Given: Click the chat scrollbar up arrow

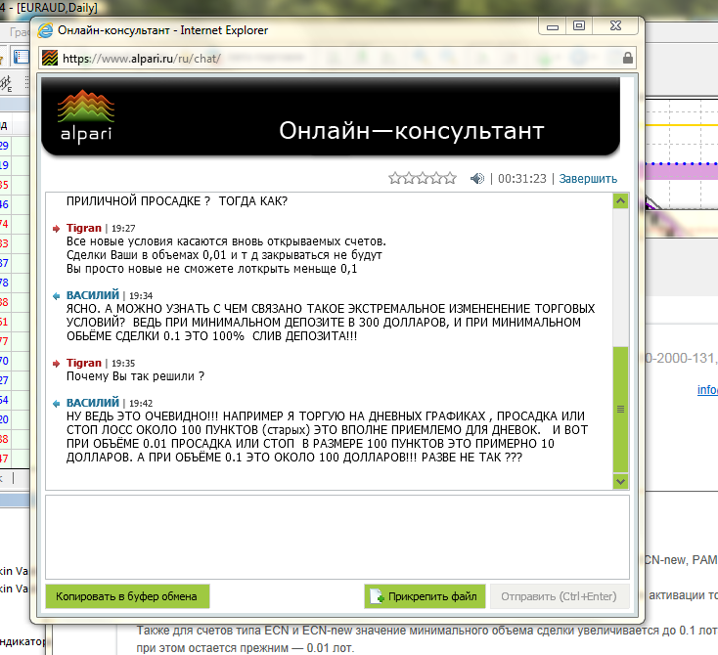Looking at the screenshot, I should 620,201.
